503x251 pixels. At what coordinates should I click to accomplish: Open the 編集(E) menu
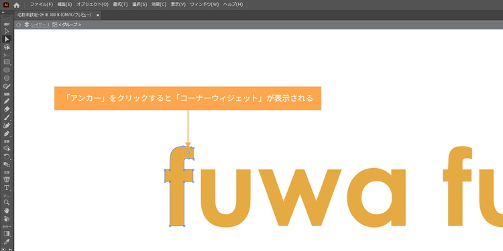64,5
